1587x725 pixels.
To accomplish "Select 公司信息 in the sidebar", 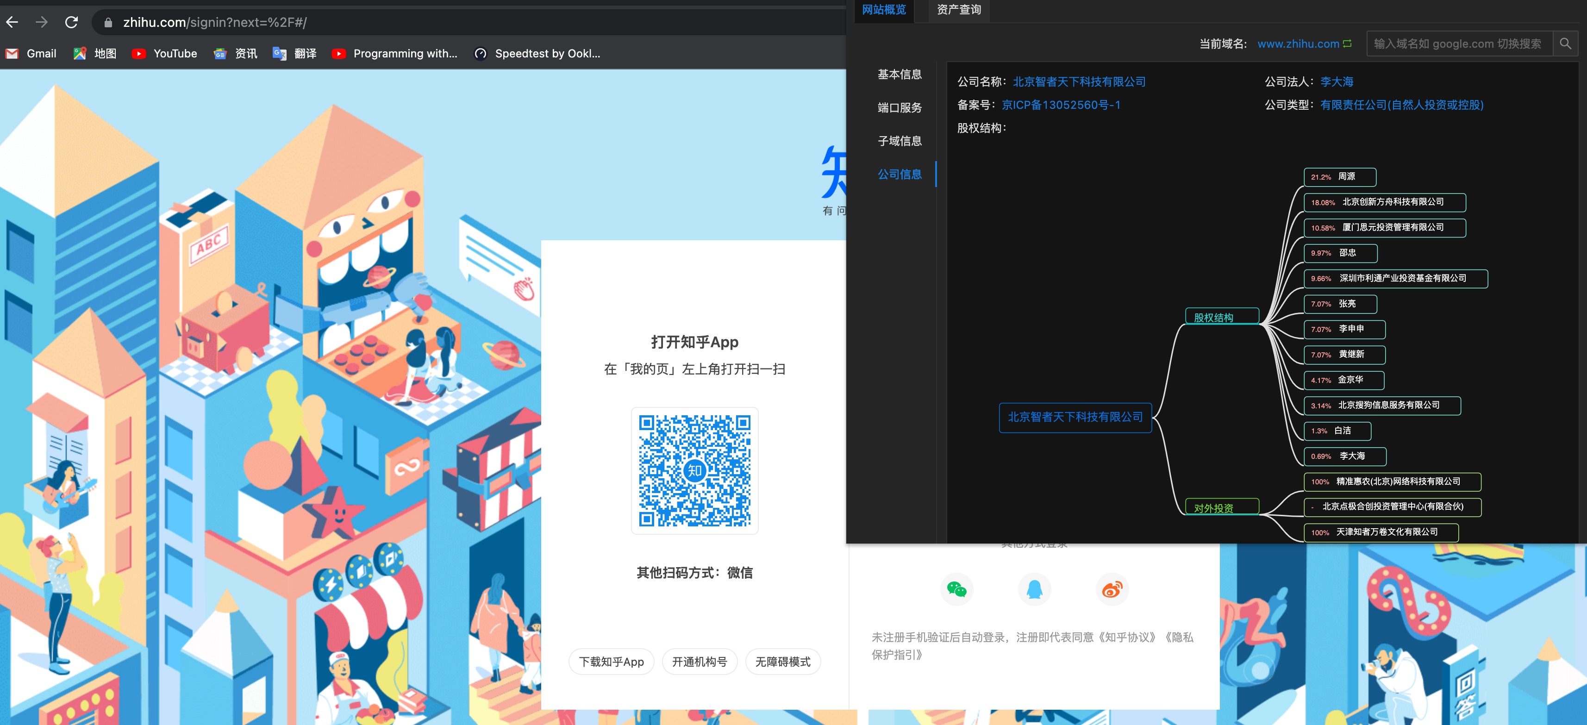I will coord(900,175).
